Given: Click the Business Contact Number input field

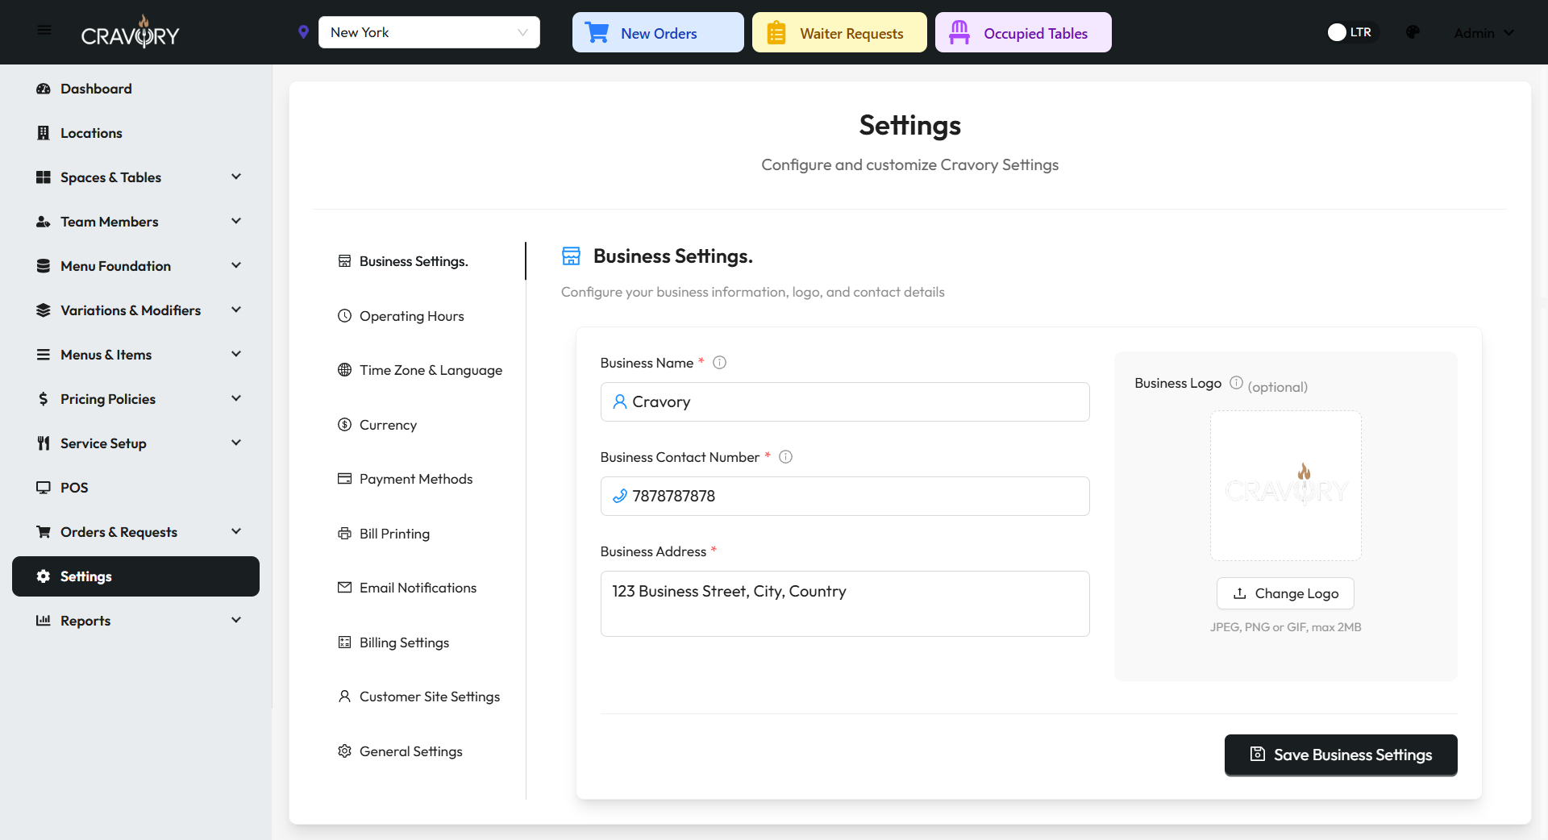Looking at the screenshot, I should tap(845, 496).
